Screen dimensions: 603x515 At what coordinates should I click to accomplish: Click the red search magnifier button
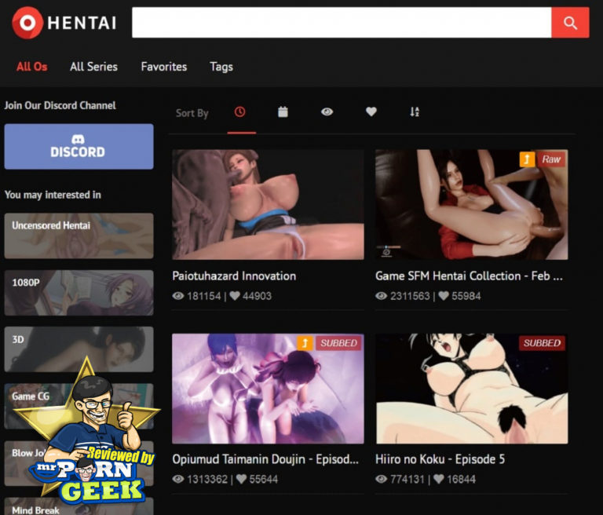[x=570, y=23]
